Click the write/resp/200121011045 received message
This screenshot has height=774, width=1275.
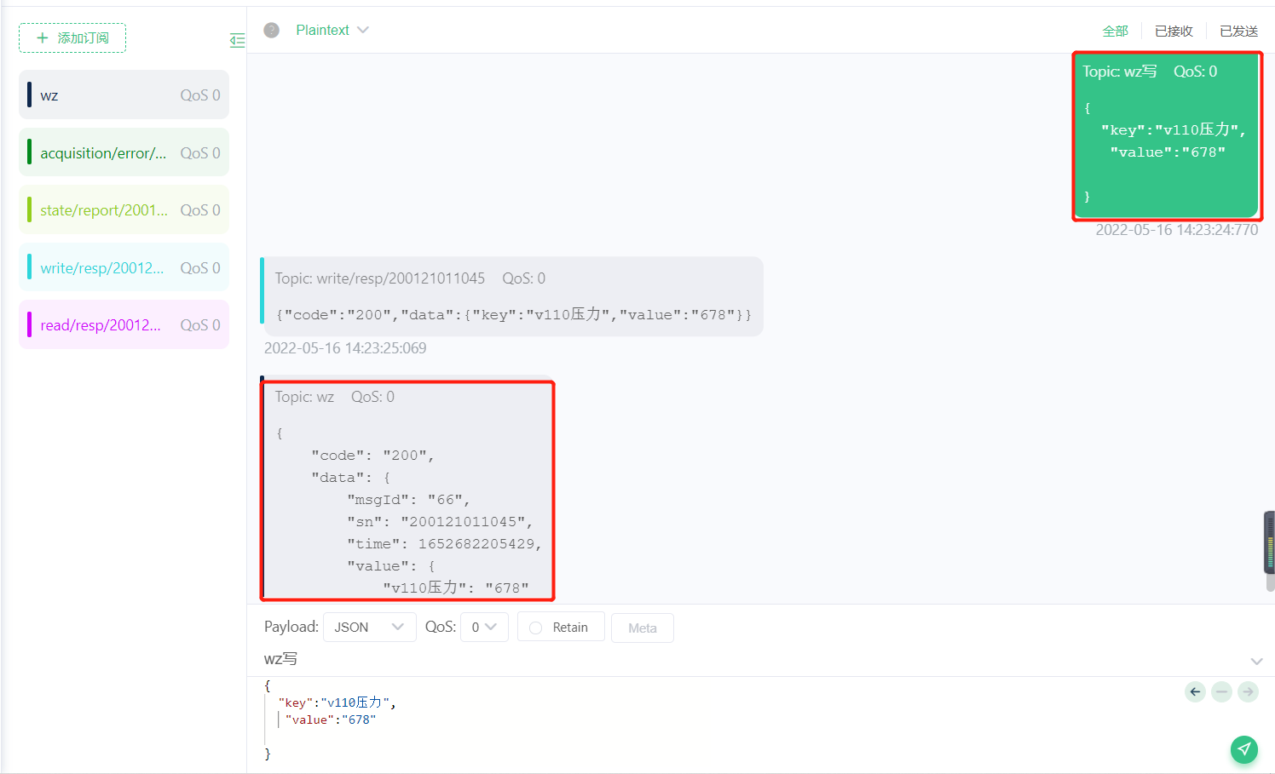(512, 296)
